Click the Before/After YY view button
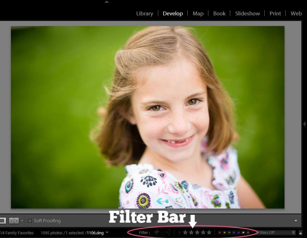The image size is (307, 238). point(14,221)
